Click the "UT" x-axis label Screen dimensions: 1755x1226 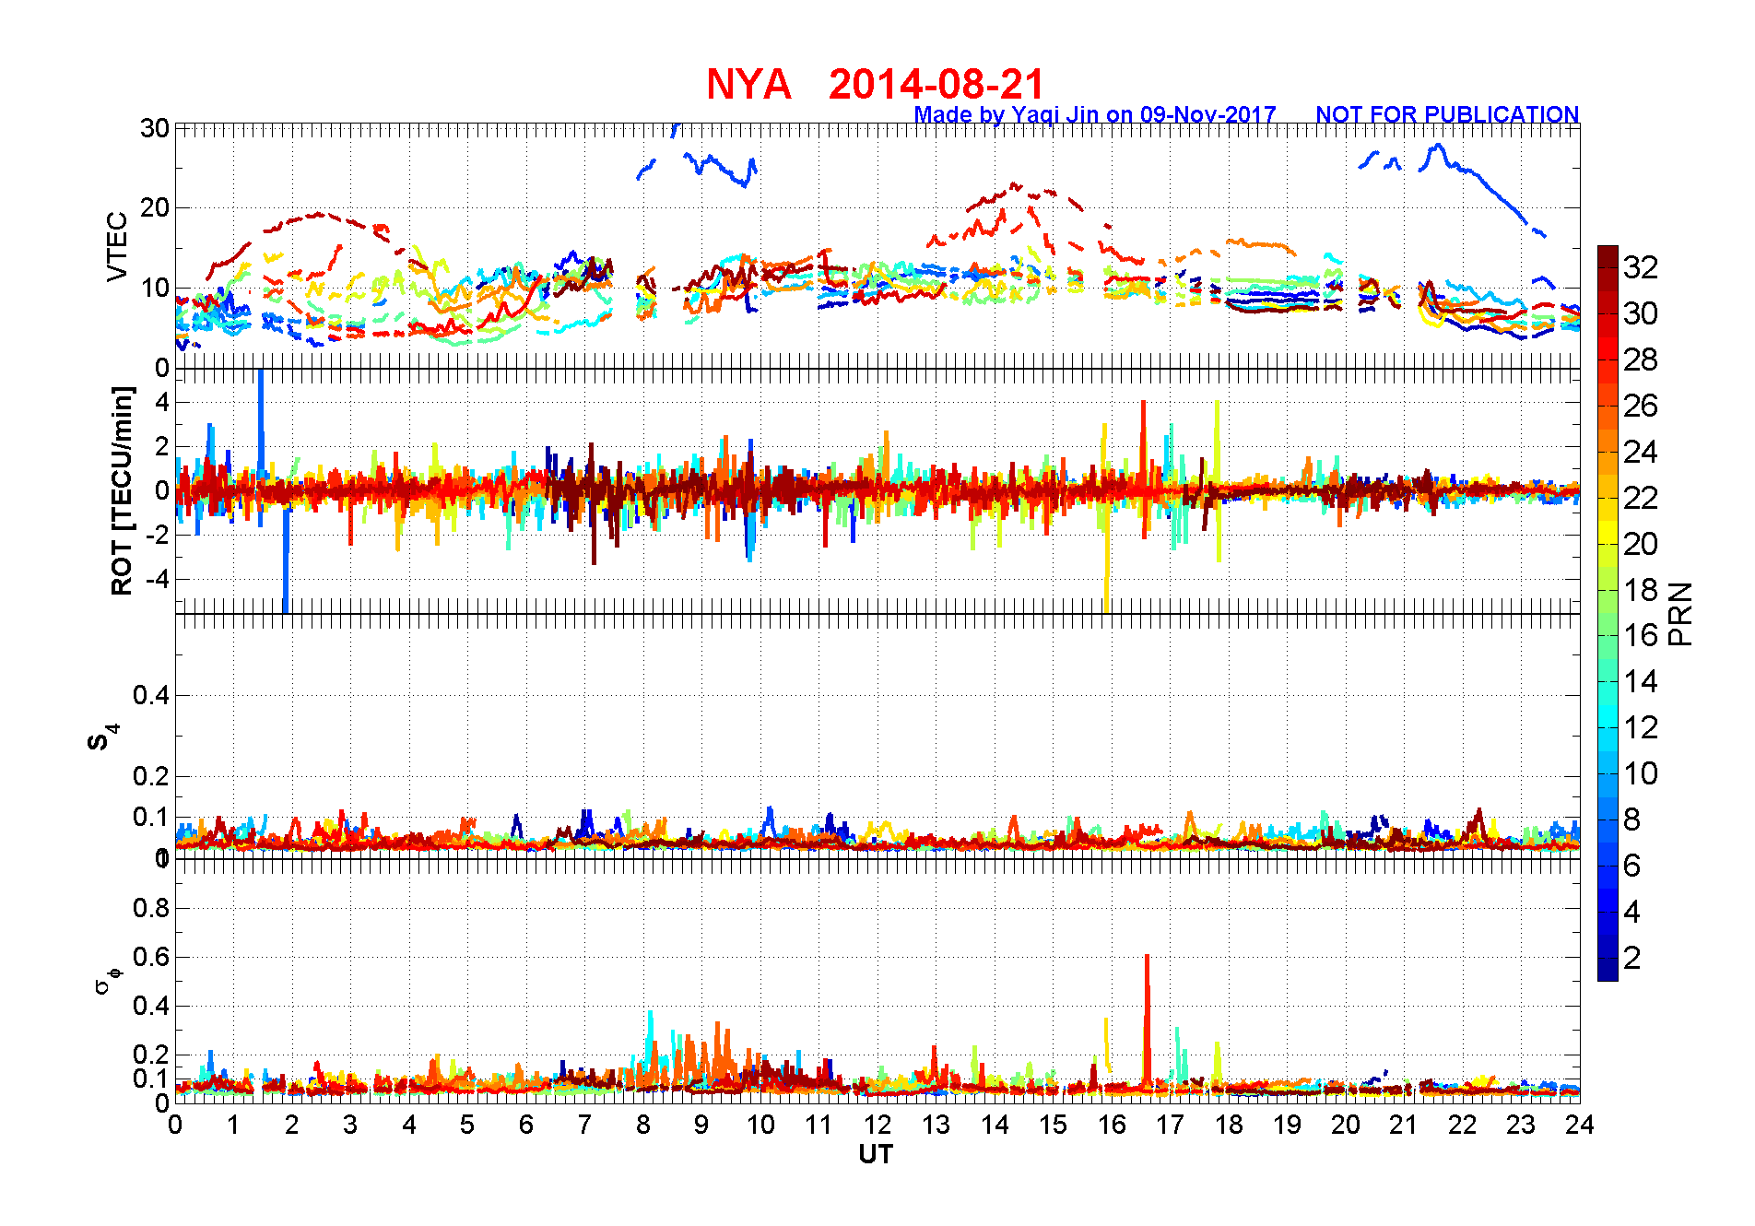coord(876,1154)
